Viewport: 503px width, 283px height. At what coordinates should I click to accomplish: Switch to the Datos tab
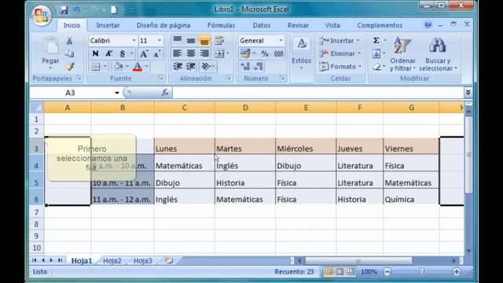(x=262, y=25)
